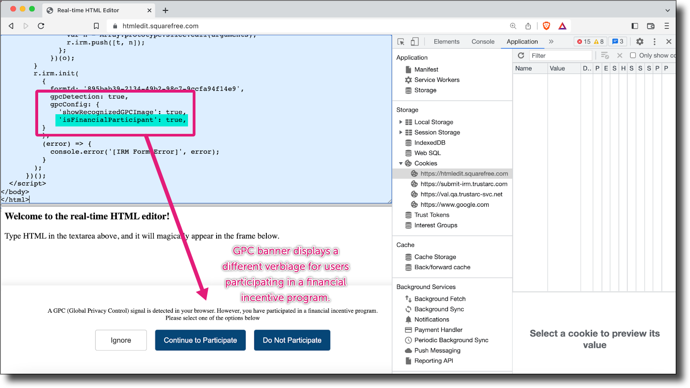690x388 pixels.
Task: Open Storage under the Application section
Action: (x=425, y=90)
